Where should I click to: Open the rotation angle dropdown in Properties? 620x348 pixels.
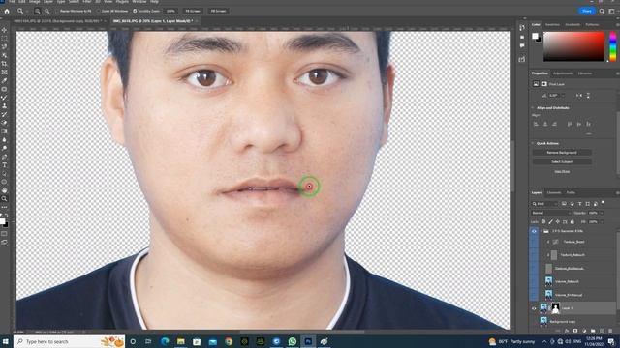tap(563, 96)
